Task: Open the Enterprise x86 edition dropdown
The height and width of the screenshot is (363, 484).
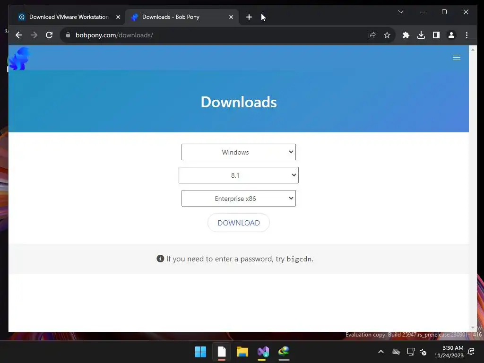Action: [239, 198]
